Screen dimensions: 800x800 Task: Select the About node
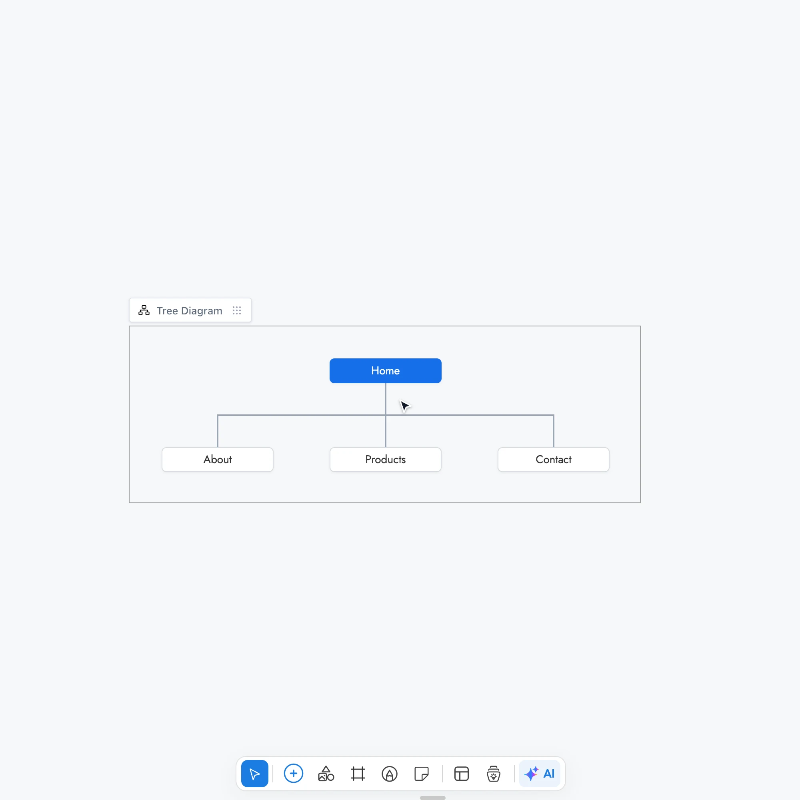(217, 459)
